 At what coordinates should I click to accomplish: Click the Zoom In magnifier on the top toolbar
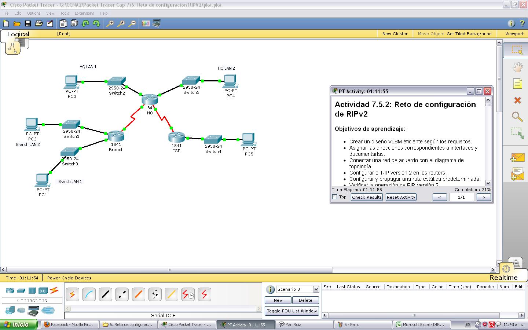point(109,23)
